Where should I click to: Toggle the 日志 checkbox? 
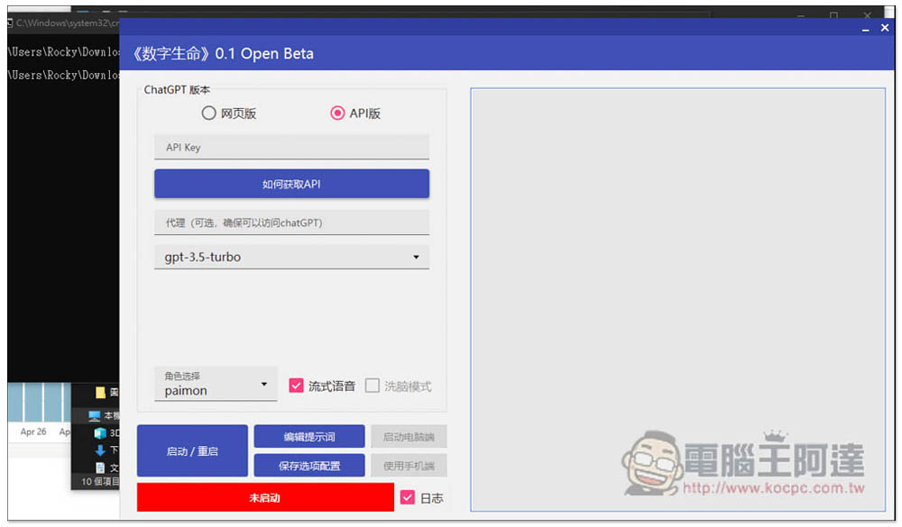pyautogui.click(x=408, y=497)
